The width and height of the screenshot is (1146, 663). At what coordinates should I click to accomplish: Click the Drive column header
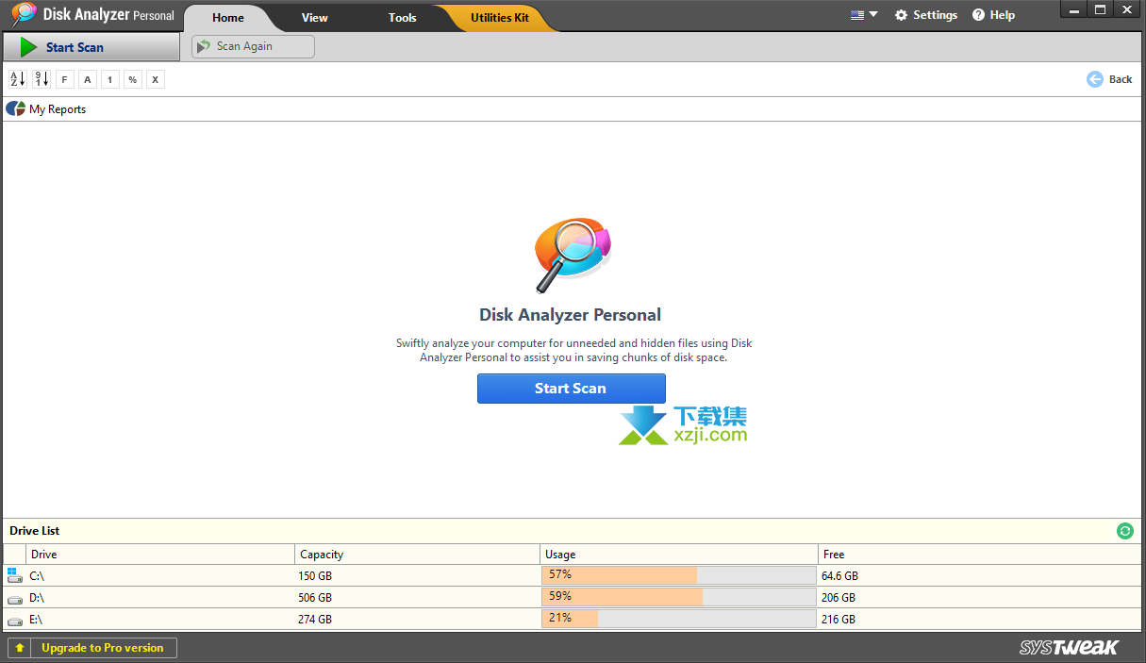coord(160,555)
